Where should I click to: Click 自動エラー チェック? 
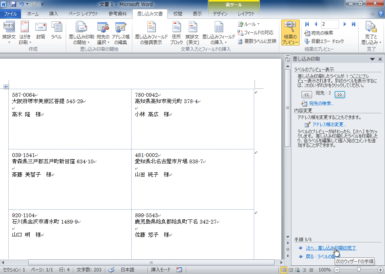coord(324,41)
